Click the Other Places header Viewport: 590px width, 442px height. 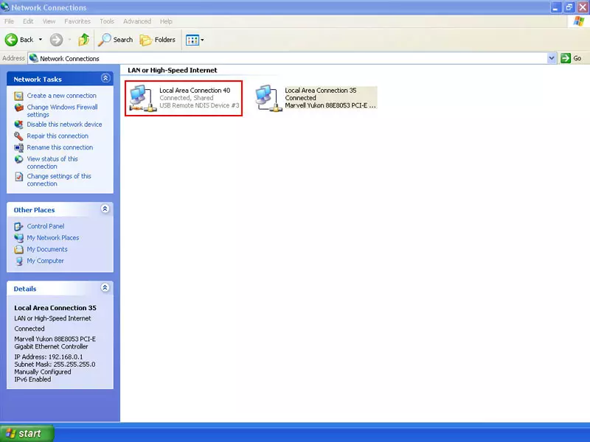point(60,210)
